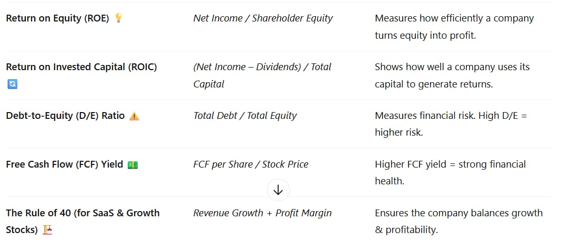Click Revenue Growth + Profit Margin formula

tap(262, 213)
